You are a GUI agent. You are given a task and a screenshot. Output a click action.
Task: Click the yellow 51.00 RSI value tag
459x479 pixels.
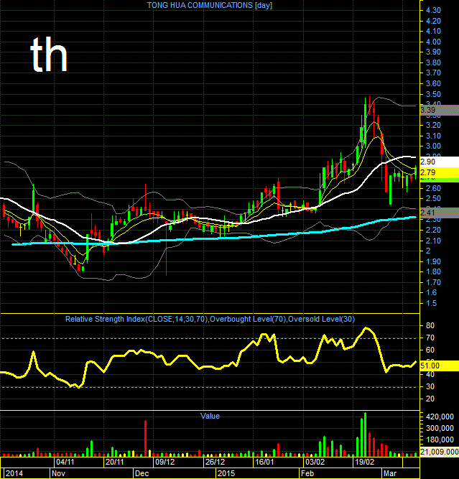coord(440,366)
